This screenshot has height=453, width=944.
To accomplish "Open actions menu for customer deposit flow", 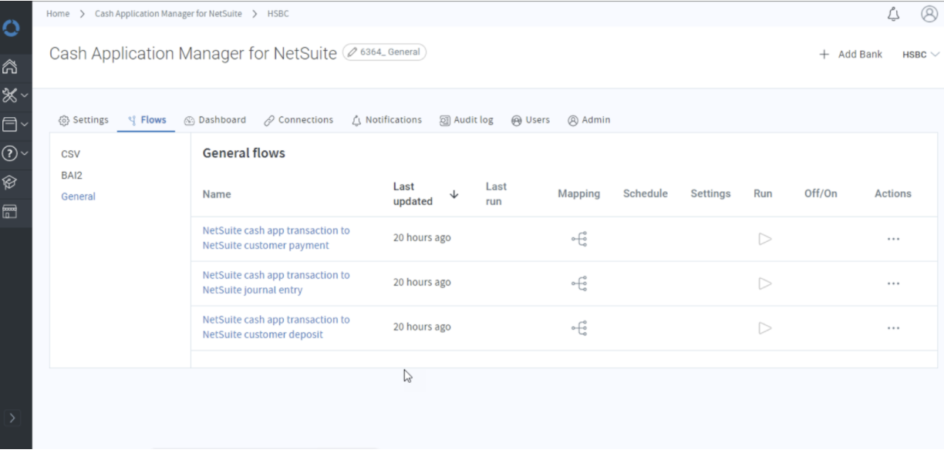I will click(x=893, y=329).
